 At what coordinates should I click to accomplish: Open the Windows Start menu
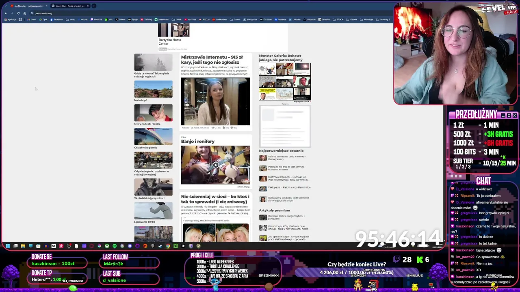click(x=8, y=246)
